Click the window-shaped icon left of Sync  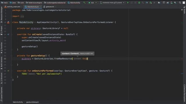(x=164, y=3)
